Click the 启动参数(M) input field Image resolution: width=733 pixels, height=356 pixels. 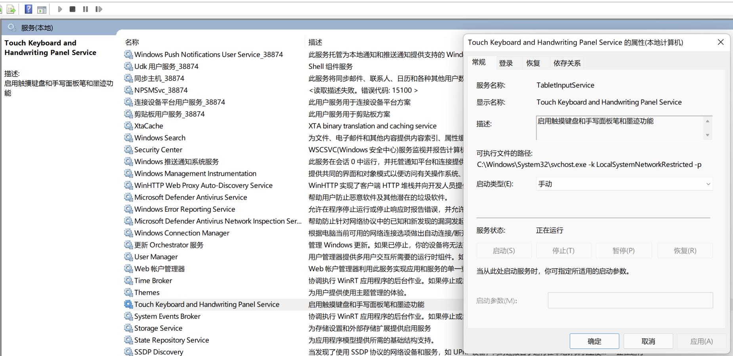coord(630,300)
